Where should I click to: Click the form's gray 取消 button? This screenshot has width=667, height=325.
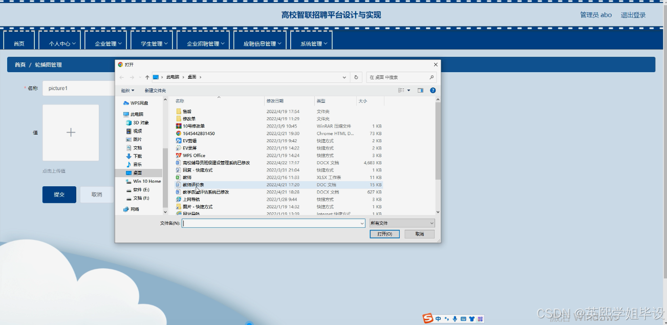pos(96,194)
